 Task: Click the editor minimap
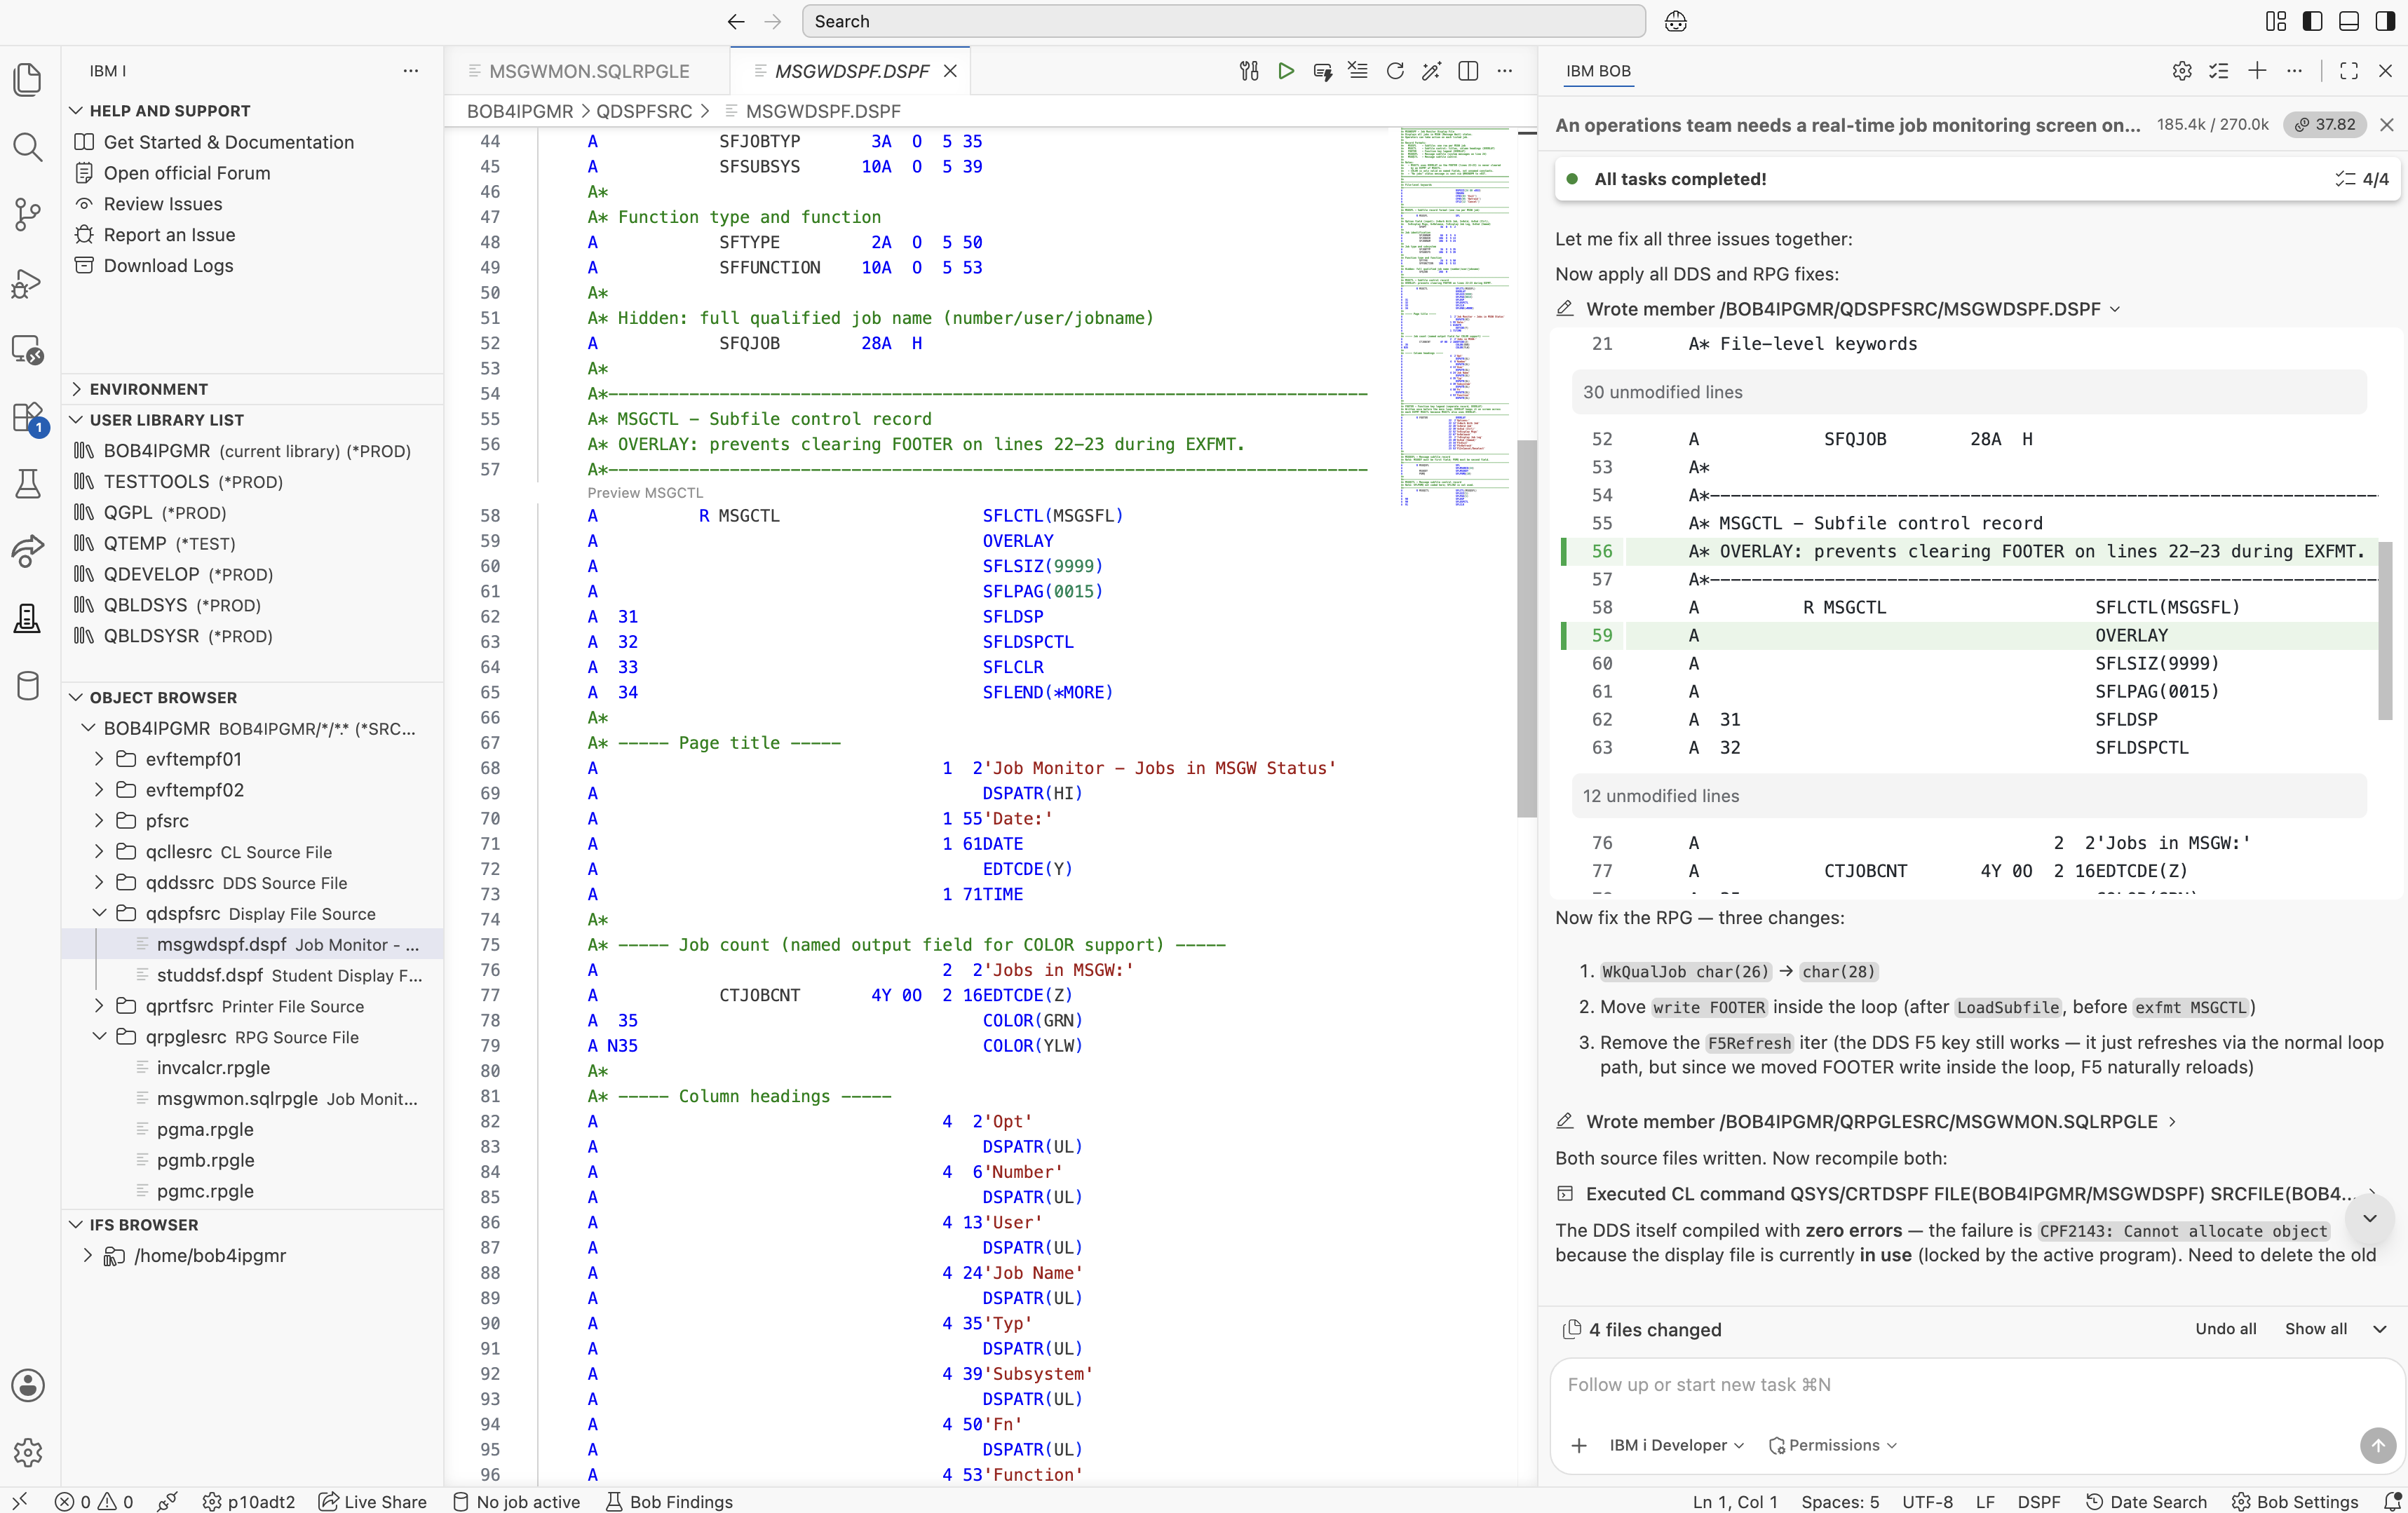pyautogui.click(x=1455, y=316)
